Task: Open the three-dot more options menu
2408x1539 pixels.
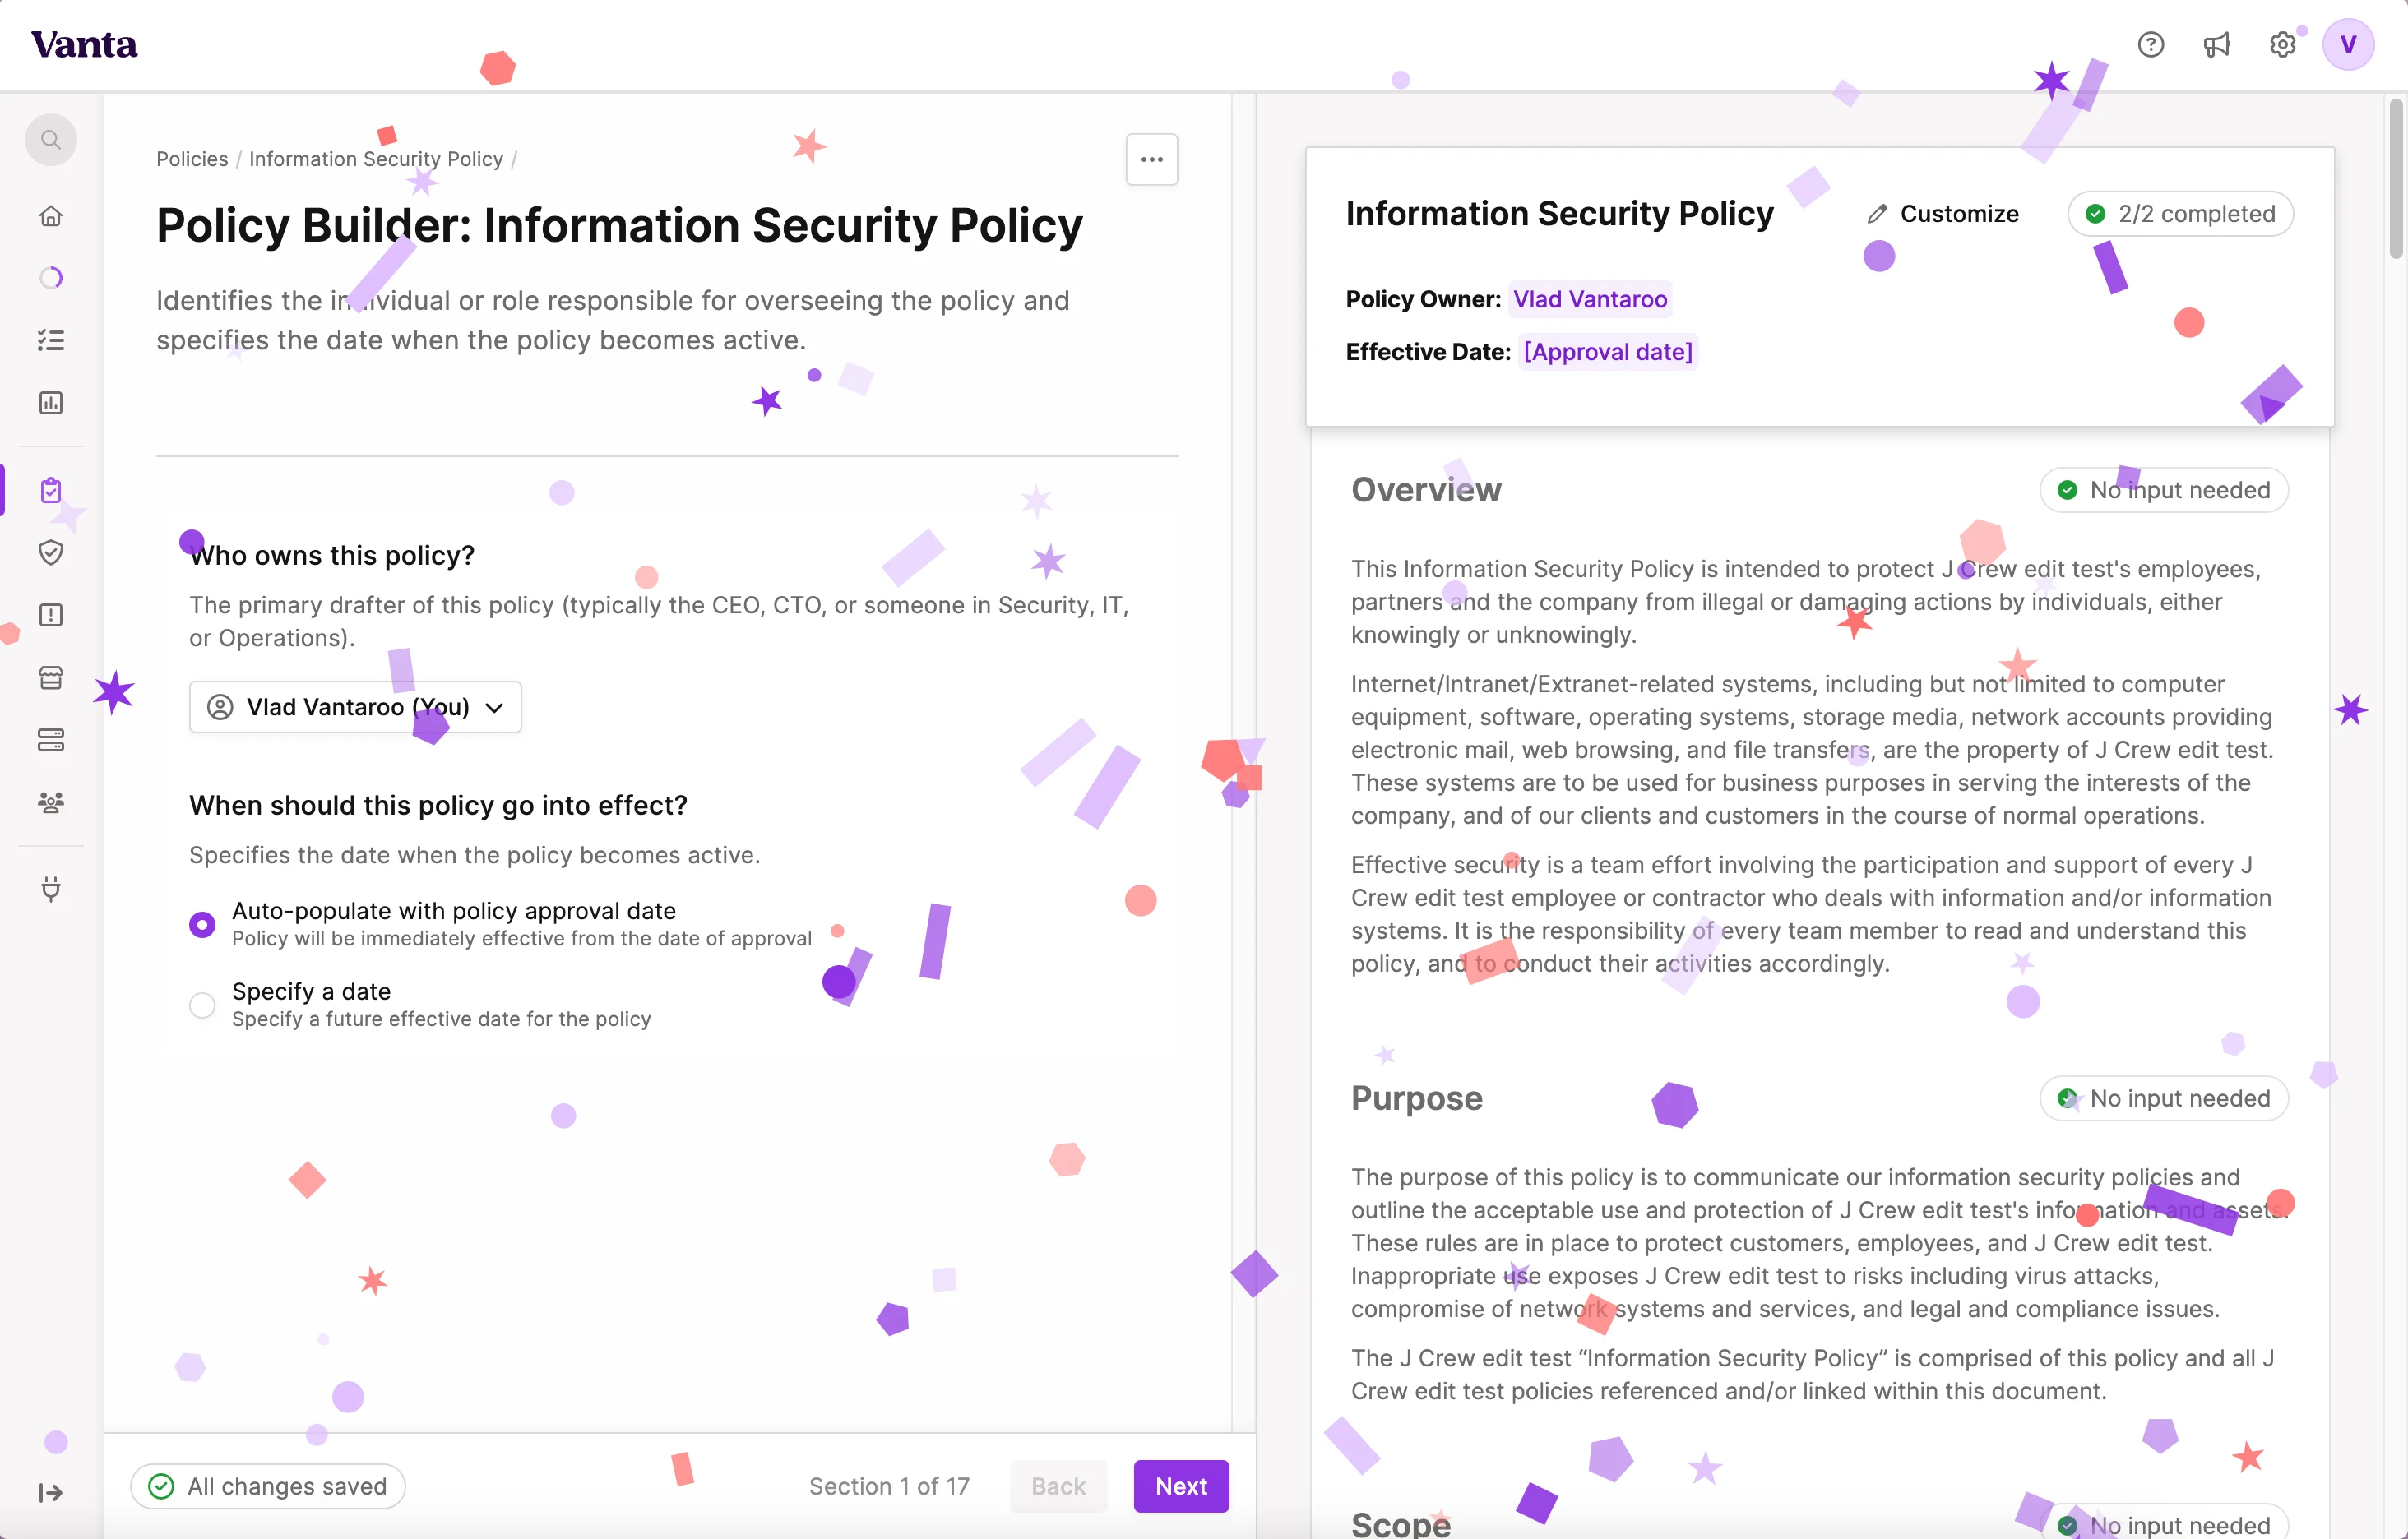Action: point(1152,159)
